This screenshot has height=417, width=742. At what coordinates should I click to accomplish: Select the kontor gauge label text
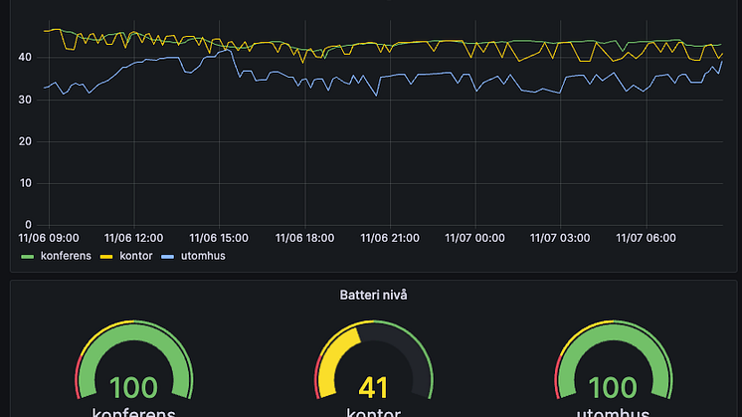point(373,412)
